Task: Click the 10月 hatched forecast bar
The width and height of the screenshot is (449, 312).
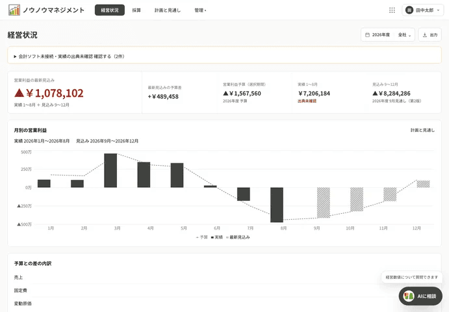Action: coord(357,200)
